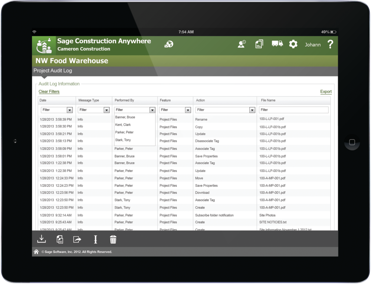Click the Disassociate Tag action cell
Image resolution: width=371 pixels, height=284 pixels.
[207, 141]
